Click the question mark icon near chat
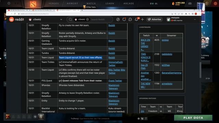The height and width of the screenshot is (123, 219). (146, 119)
